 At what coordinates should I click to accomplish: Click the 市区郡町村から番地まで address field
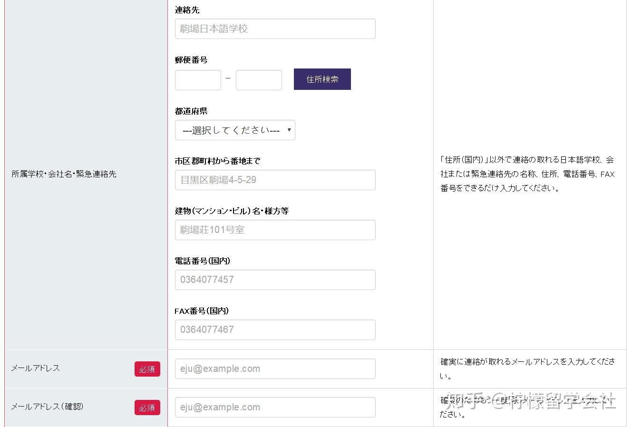point(275,180)
